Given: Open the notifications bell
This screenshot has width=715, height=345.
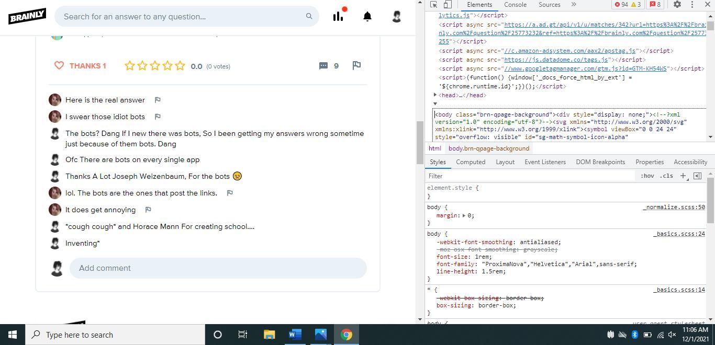Looking at the screenshot, I should [x=367, y=16].
